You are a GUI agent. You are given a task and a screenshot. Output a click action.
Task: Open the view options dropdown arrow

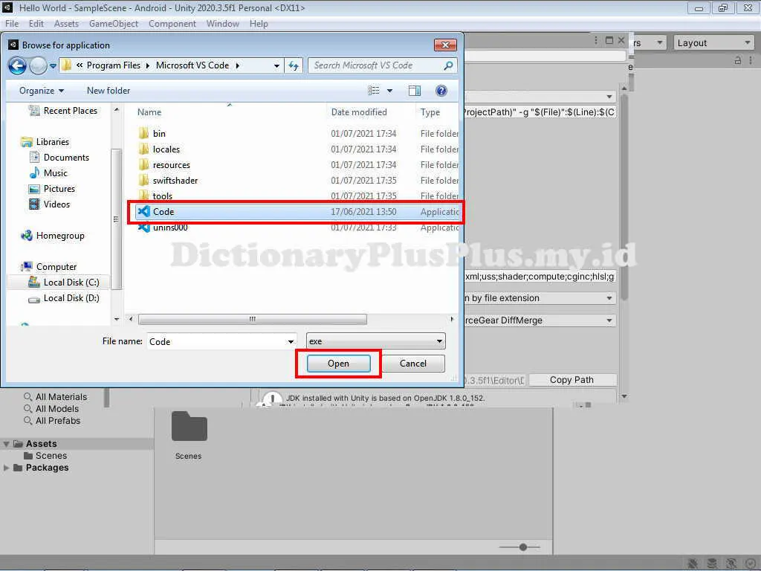tap(389, 91)
